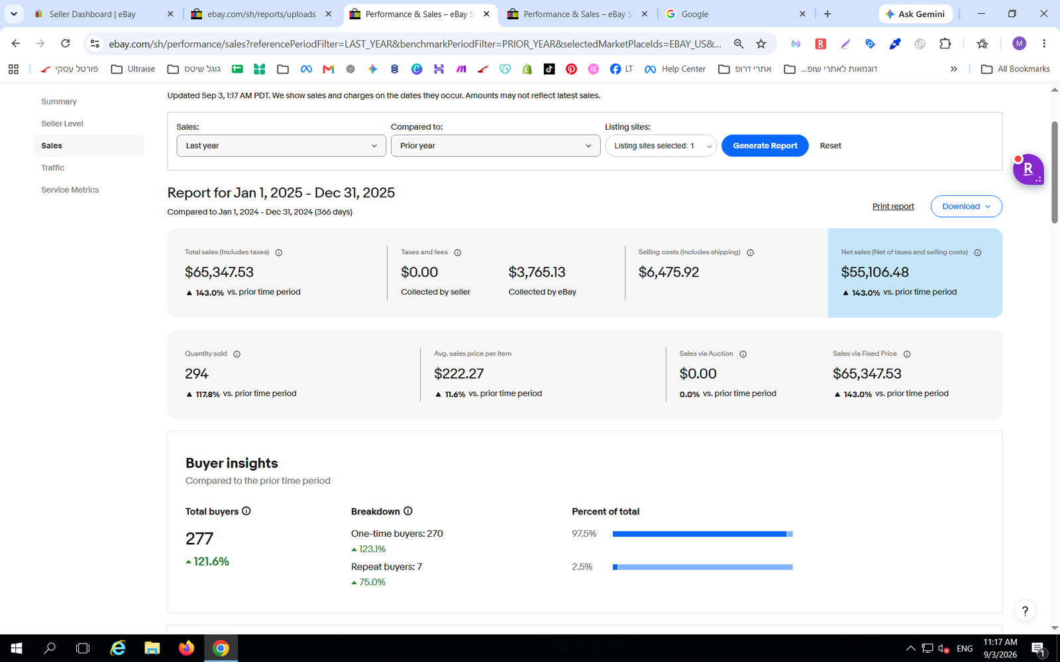1060x662 pixels.
Task: Open the floating question mark help button
Action: pos(1025,611)
